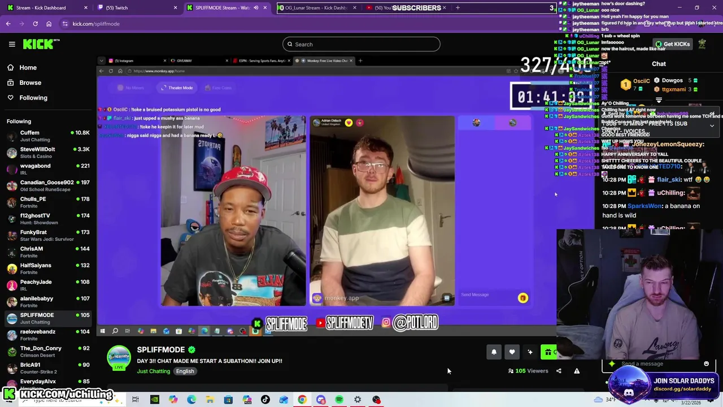The height and width of the screenshot is (407, 723).
Task: Open Chulls_PE channel in sidebar
Action: pos(48,202)
